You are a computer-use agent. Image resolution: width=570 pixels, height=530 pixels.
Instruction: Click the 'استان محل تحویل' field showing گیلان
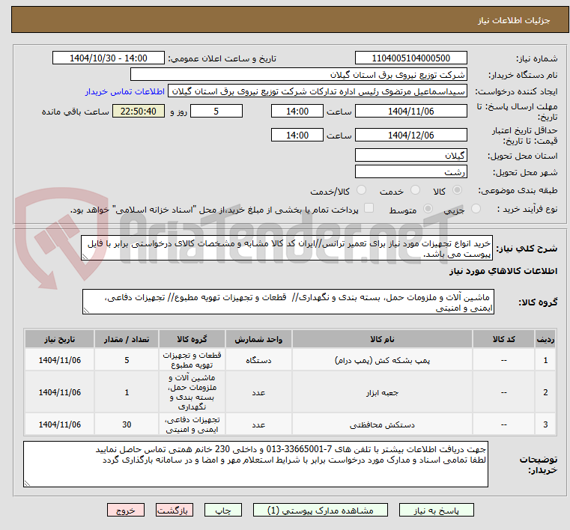coord(410,155)
